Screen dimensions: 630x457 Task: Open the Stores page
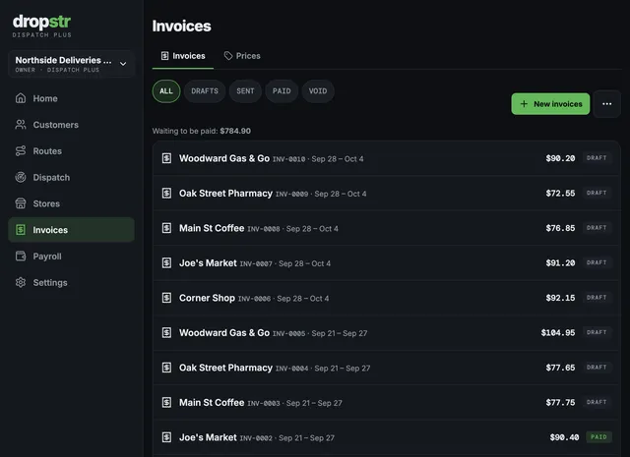pos(72,203)
